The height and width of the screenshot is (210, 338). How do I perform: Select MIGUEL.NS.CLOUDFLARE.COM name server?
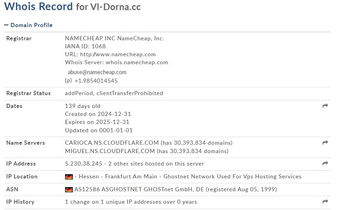point(110,151)
